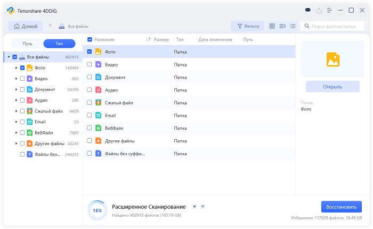Pause the advanced scan
This screenshot has width=373, height=229.
click(202, 206)
